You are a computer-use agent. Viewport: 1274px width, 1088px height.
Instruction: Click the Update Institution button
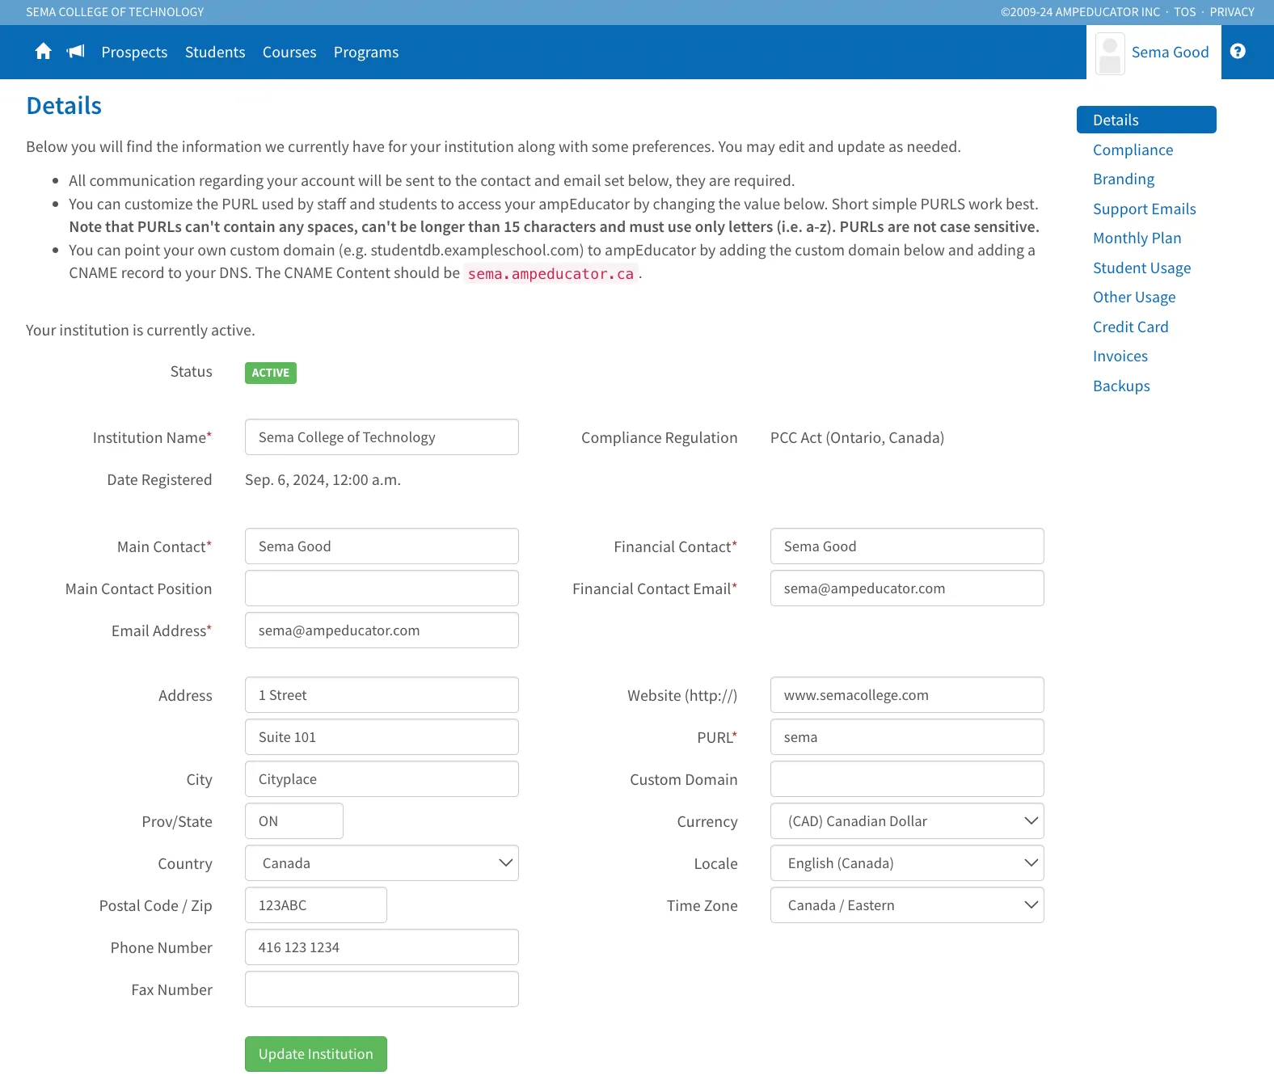click(316, 1054)
